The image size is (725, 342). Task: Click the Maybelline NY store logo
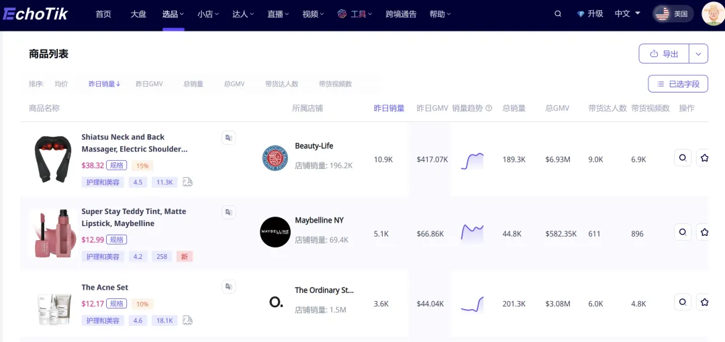275,232
